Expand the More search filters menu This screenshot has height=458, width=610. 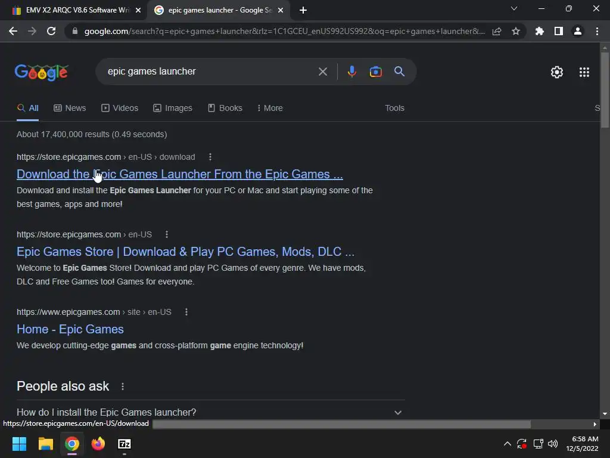coord(270,109)
